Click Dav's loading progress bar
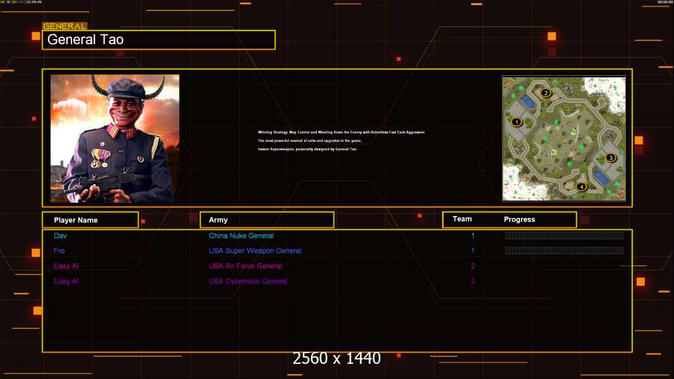674x379 pixels. tap(565, 235)
